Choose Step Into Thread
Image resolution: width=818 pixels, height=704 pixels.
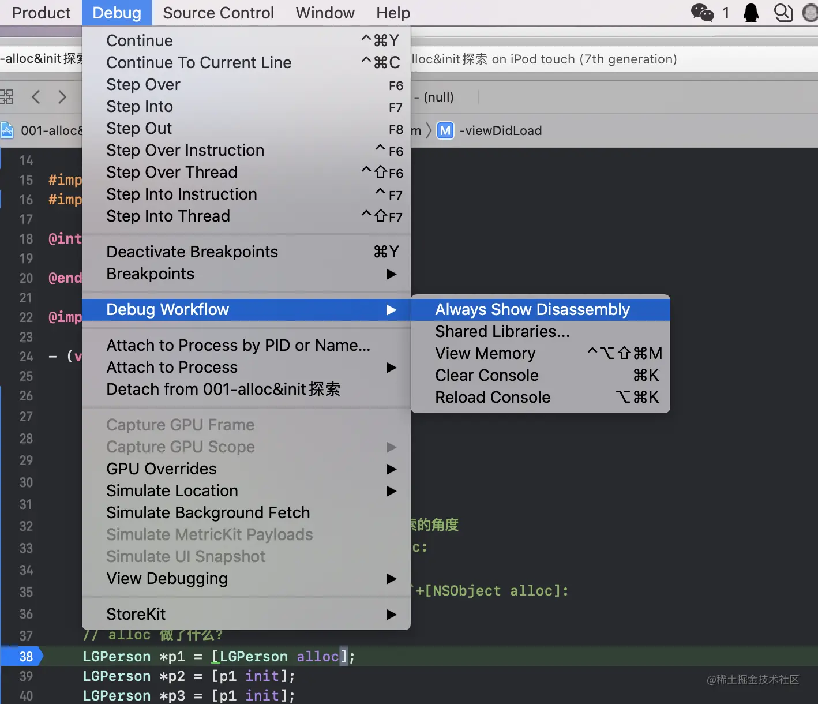(x=246, y=216)
